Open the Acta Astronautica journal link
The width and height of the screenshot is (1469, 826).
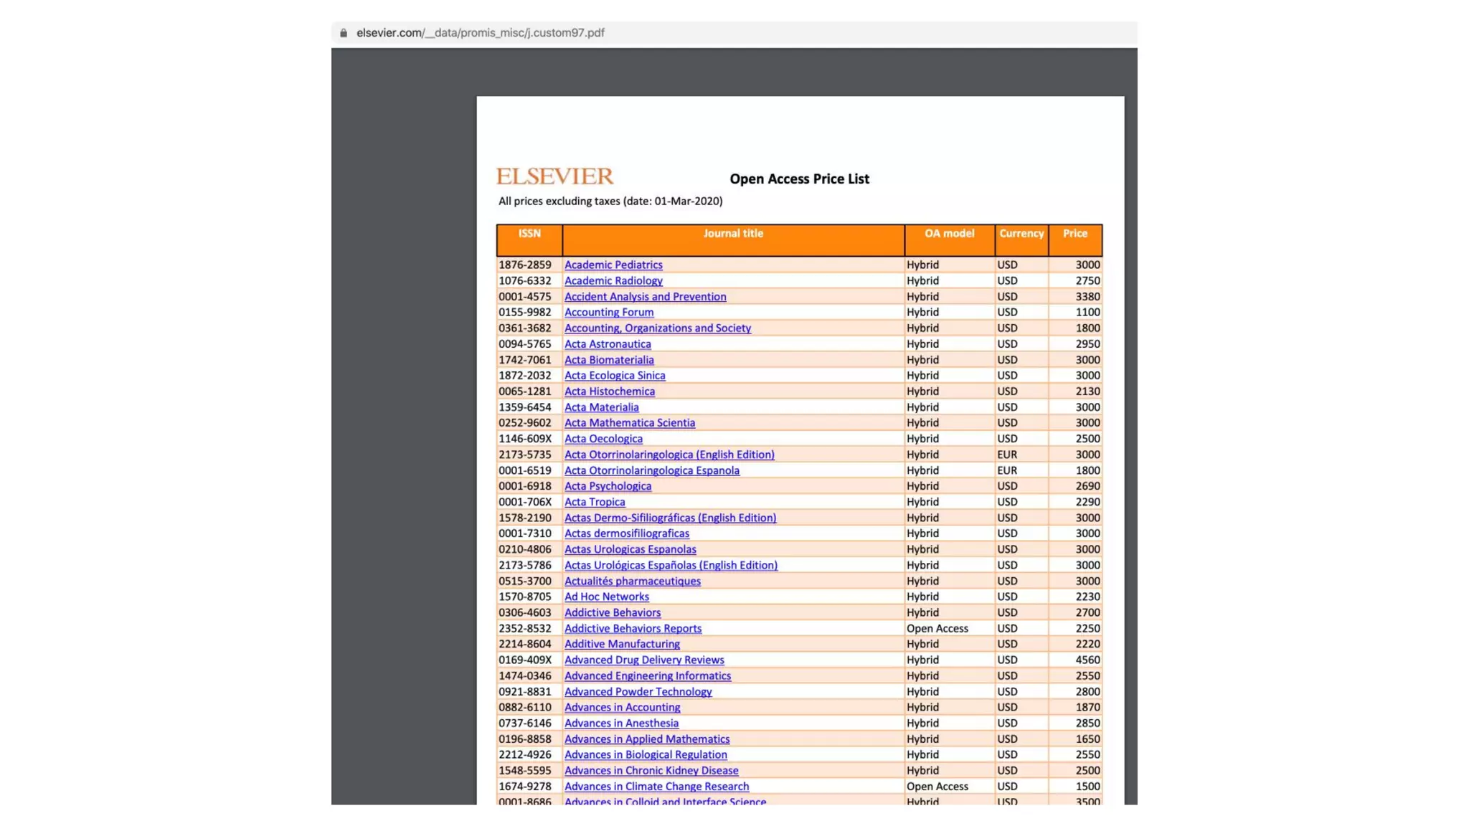(608, 343)
